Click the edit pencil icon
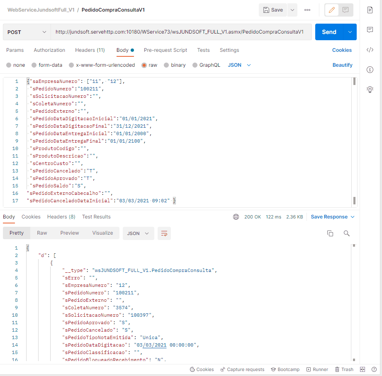This screenshot has width=382, height=376. 331,10
